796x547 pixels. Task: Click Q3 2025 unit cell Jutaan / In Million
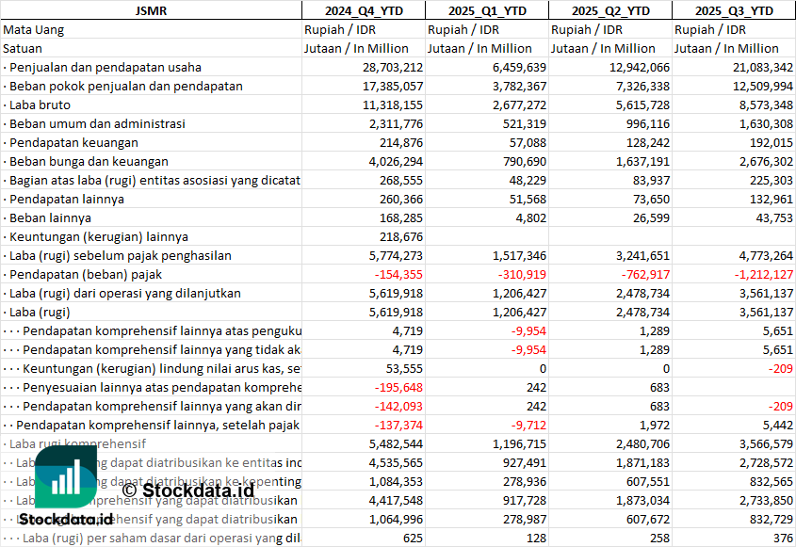pyautogui.click(x=726, y=49)
